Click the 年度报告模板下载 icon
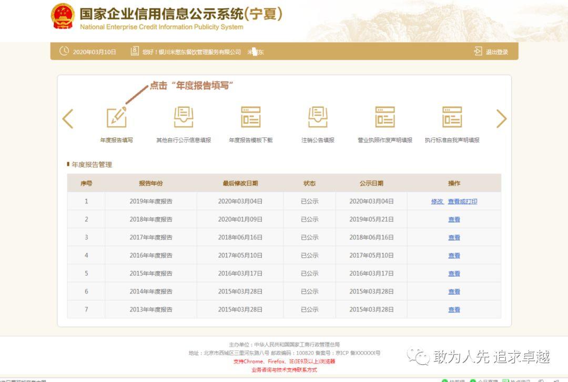Screen dimensions: 568x382 (251, 117)
